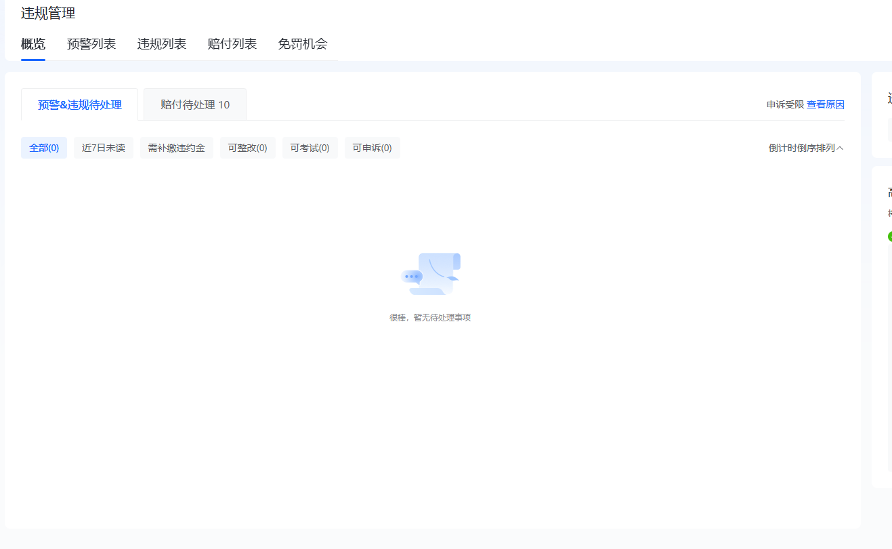Image resolution: width=892 pixels, height=549 pixels.
Task: Click the 申诉受限 status label
Action: 785,104
